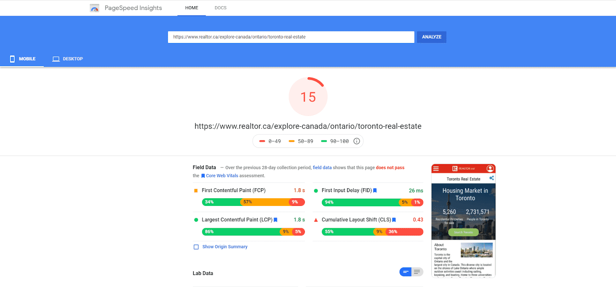Screen dimensions: 616x287
Task: Click the mobile phone icon in the Mobile tab
Action: [x=12, y=59]
